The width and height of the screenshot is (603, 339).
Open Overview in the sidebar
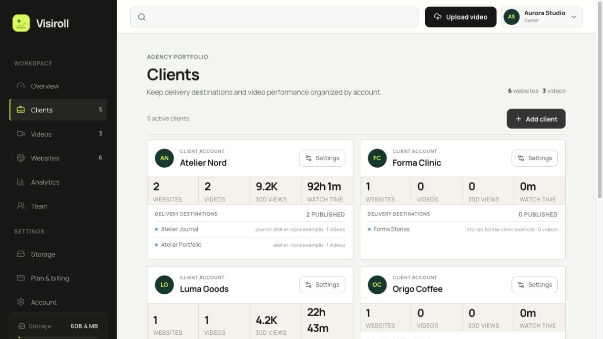[58, 86]
